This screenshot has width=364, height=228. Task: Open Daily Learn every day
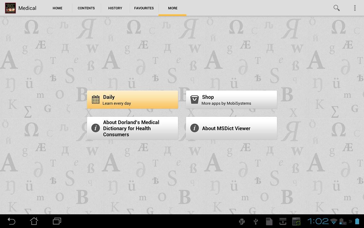133,100
